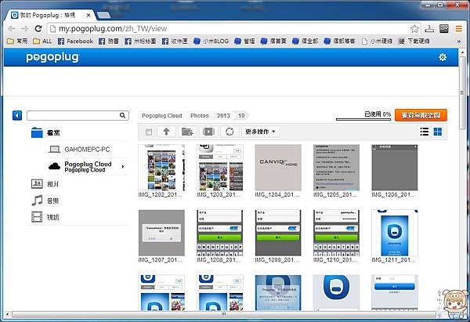Open the Video film section in sidebar
Image resolution: width=470 pixels, height=322 pixels.
[x=37, y=217]
